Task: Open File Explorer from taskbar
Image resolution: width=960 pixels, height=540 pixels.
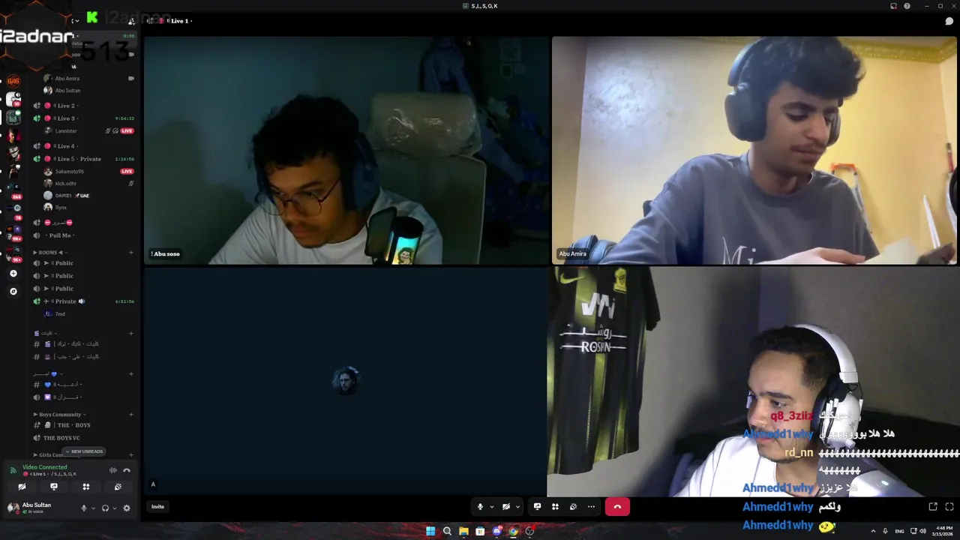Action: [x=463, y=531]
